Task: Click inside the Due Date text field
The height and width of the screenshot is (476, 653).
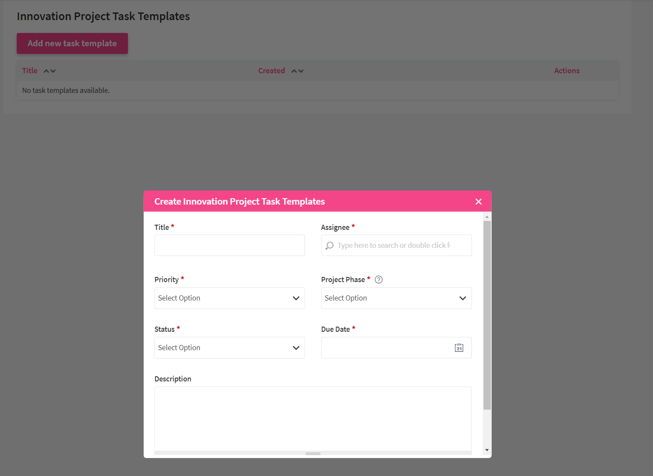Action: pos(385,348)
